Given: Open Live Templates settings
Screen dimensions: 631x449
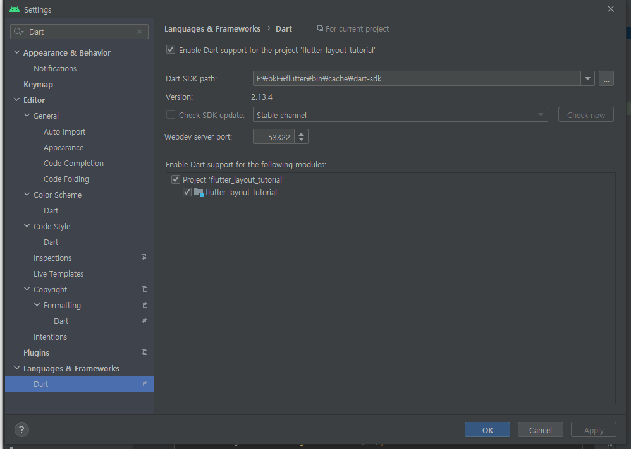Looking at the screenshot, I should tap(58, 273).
